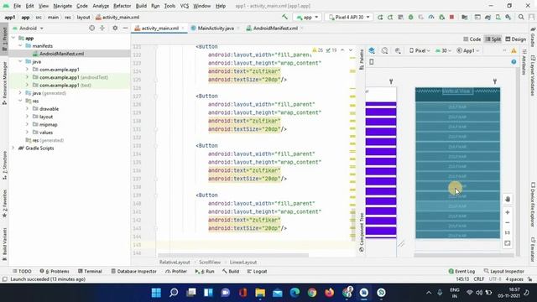Click Collapse All icon in Project panel

point(102,28)
